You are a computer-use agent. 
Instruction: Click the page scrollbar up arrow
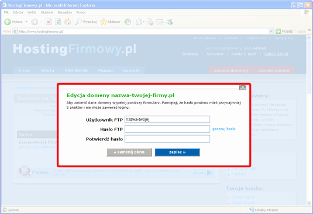click(308, 37)
